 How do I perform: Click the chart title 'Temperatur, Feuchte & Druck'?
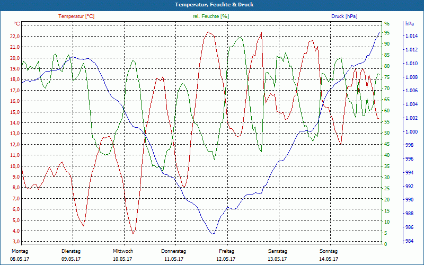pyautogui.click(x=214, y=5)
